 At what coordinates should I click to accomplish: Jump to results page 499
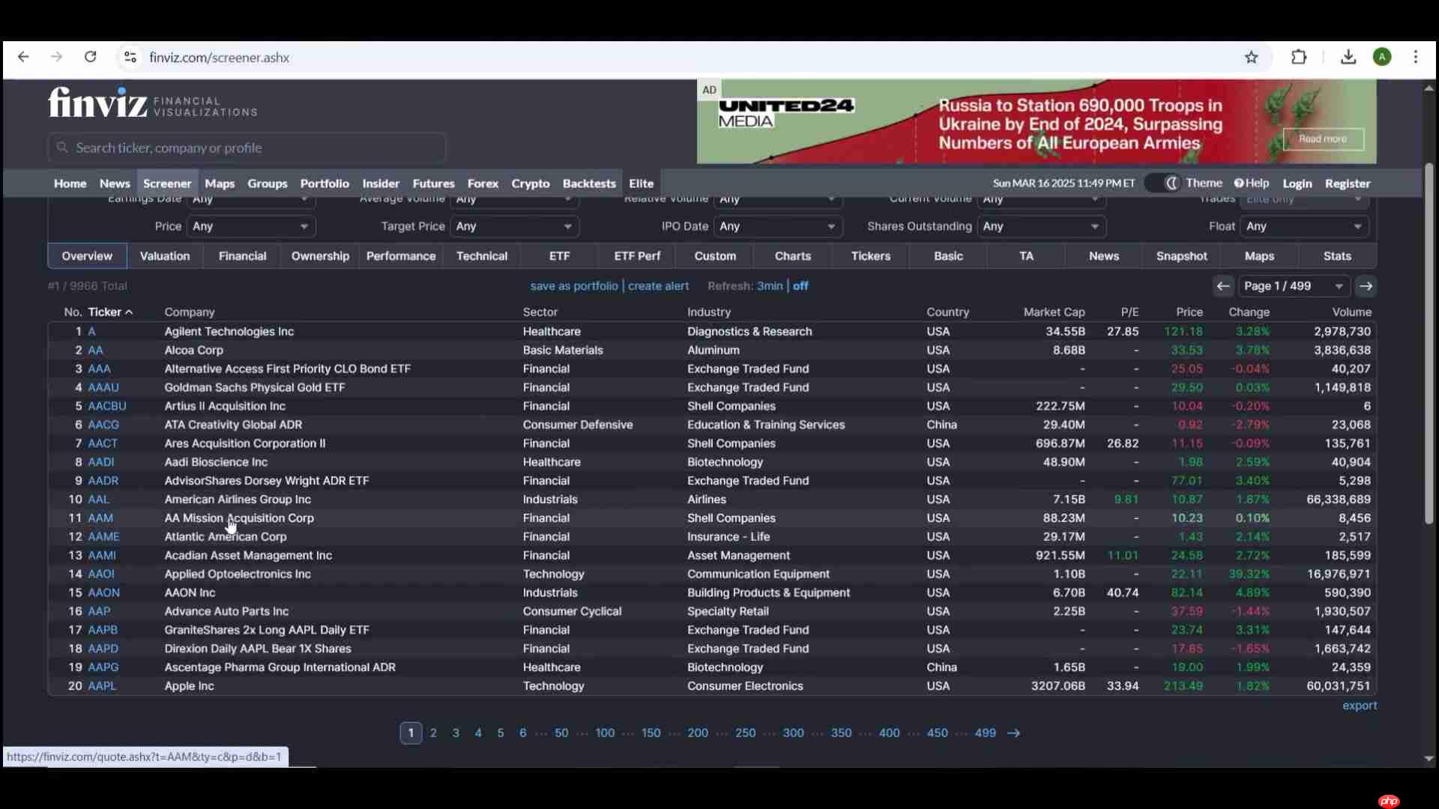pyautogui.click(x=985, y=733)
